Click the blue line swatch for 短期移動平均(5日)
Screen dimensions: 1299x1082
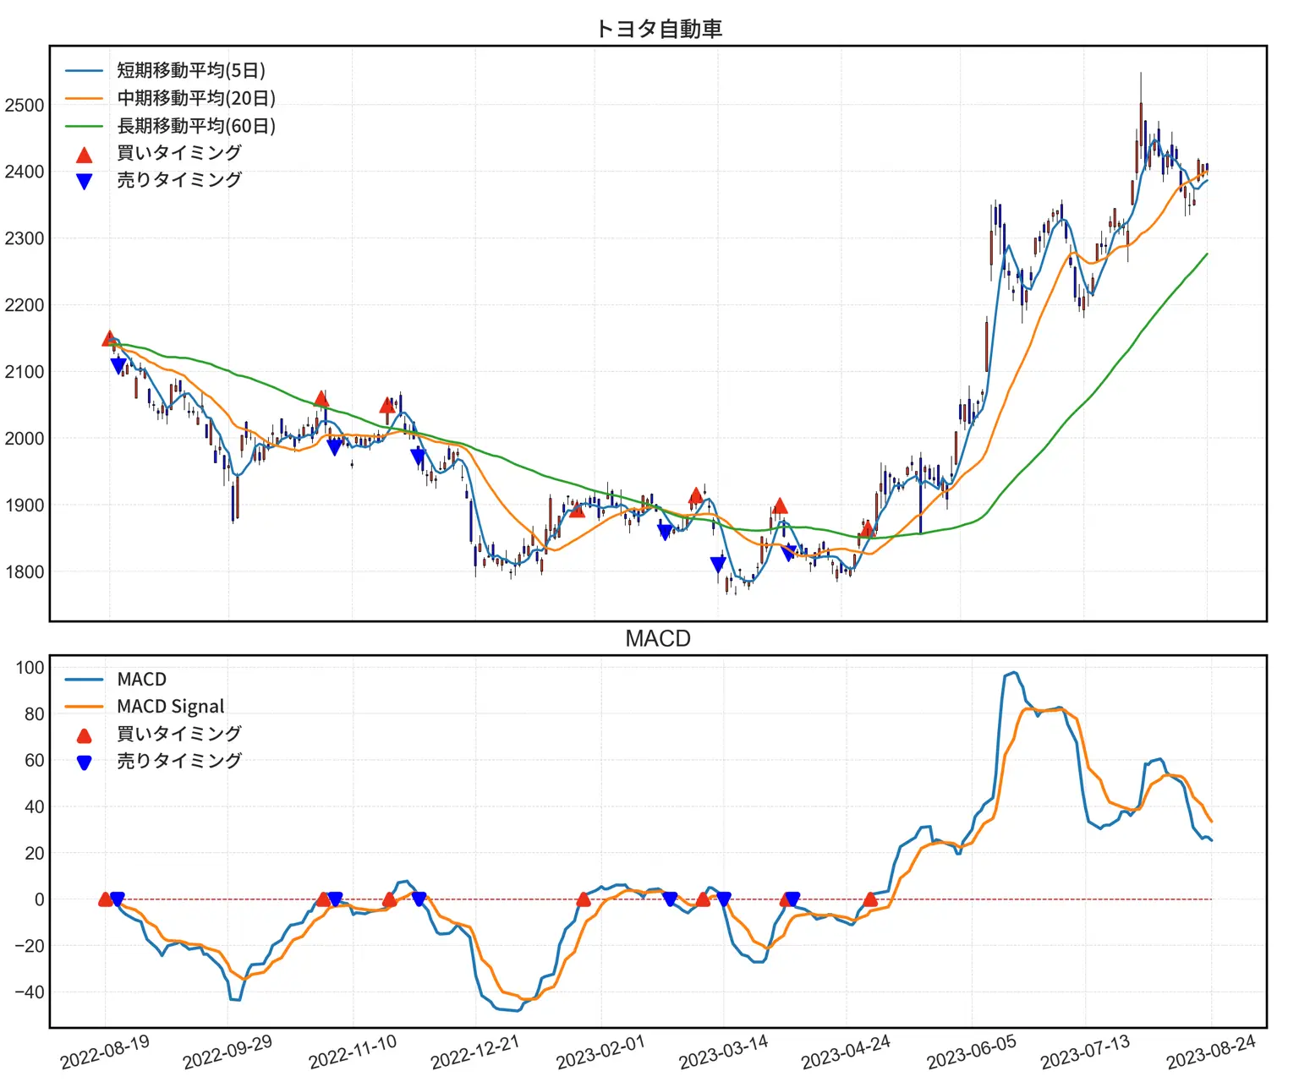click(x=84, y=71)
